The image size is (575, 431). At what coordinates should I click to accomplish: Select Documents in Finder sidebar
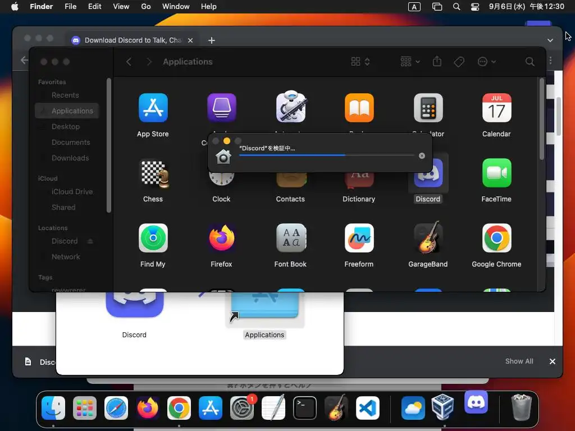(71, 142)
